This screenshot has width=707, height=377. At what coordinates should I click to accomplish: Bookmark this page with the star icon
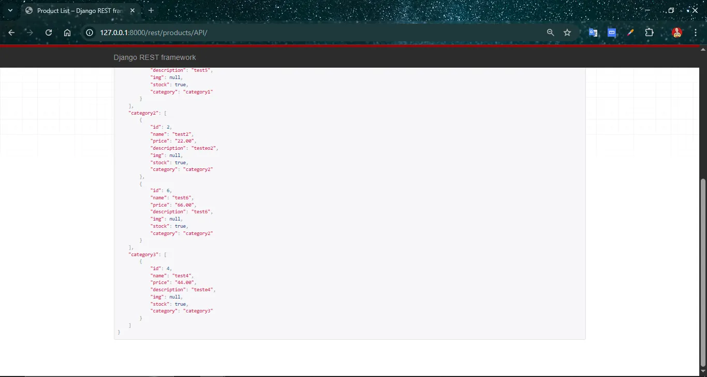567,33
